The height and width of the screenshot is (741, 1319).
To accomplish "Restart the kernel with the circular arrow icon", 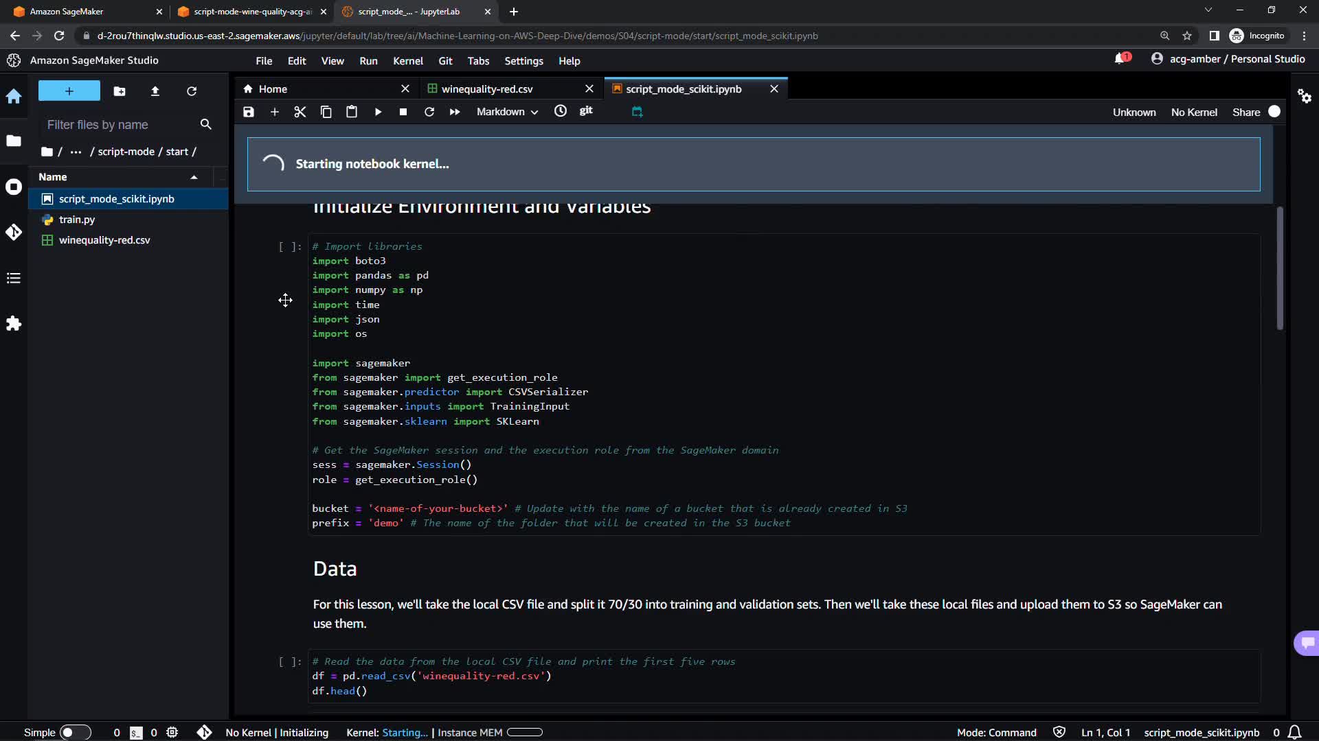I will pyautogui.click(x=429, y=112).
